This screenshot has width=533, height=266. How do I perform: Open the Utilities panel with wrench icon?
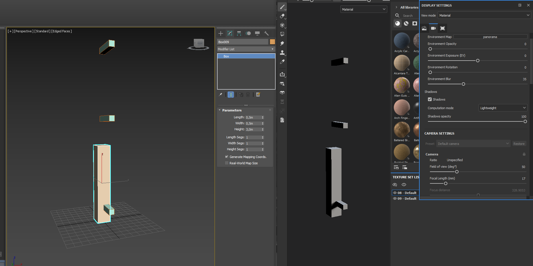tap(266, 33)
